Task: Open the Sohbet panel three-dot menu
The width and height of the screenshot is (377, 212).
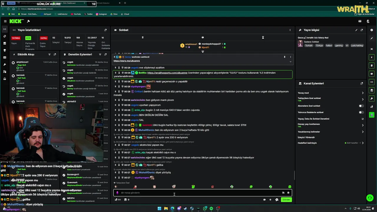Action: pos(290,30)
